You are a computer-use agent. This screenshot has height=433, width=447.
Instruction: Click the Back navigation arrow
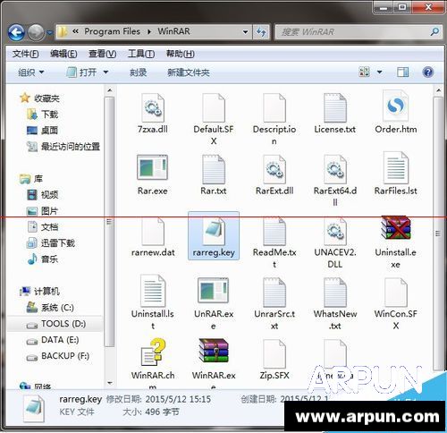click(x=16, y=32)
